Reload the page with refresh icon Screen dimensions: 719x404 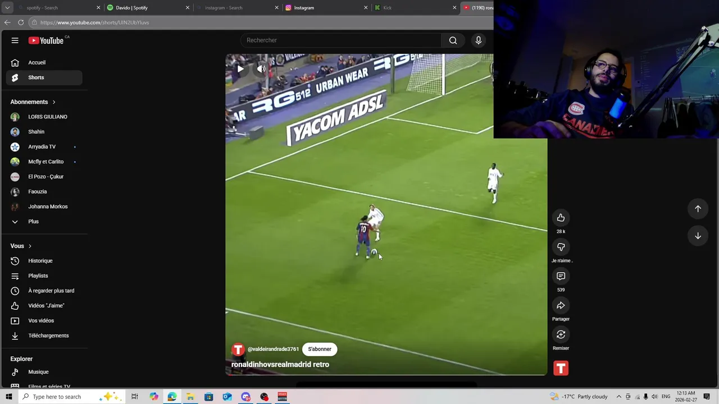point(21,22)
